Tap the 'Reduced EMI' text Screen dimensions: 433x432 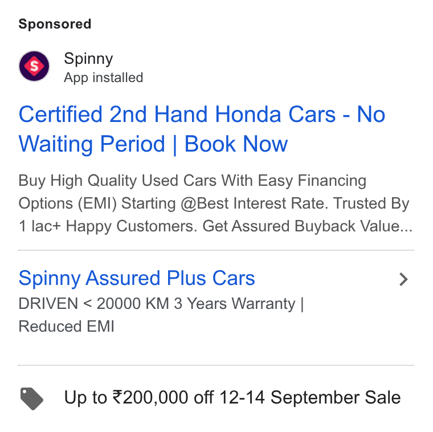66,326
